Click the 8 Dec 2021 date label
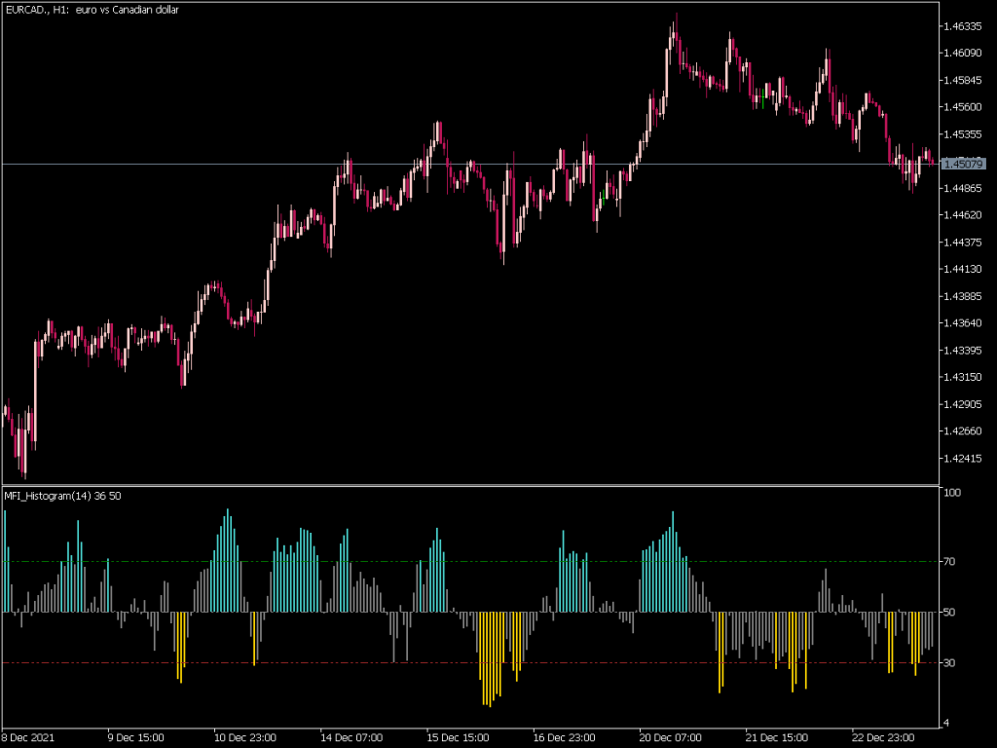Screen dimensions: 997x748 click(29, 737)
